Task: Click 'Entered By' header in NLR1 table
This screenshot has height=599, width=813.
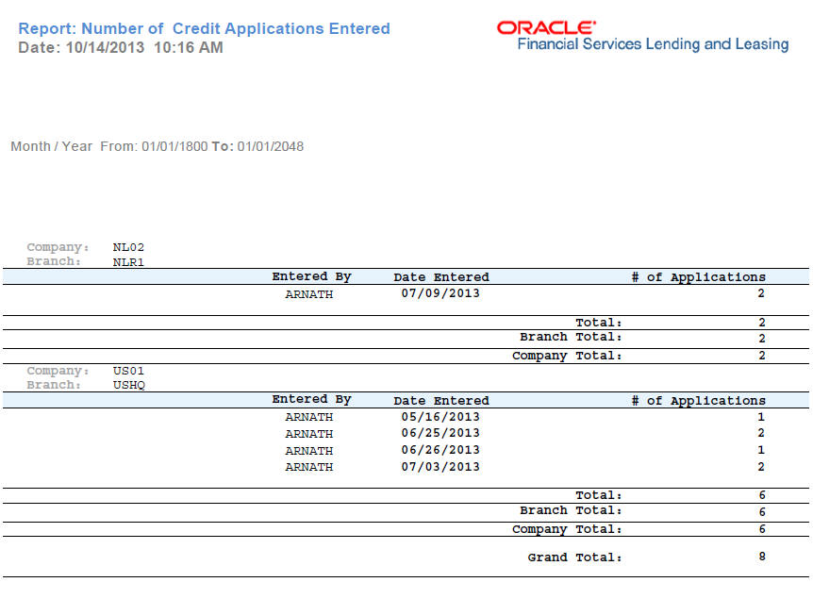Action: pos(311,276)
